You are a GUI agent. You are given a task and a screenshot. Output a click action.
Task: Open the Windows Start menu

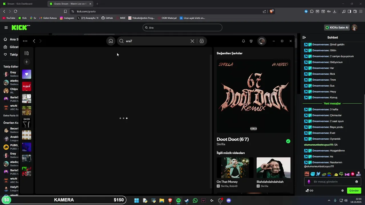click(136, 200)
